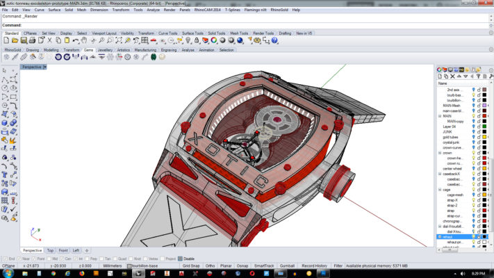Collapse the cage layer group
The width and height of the screenshot is (494, 278).
tap(439, 189)
